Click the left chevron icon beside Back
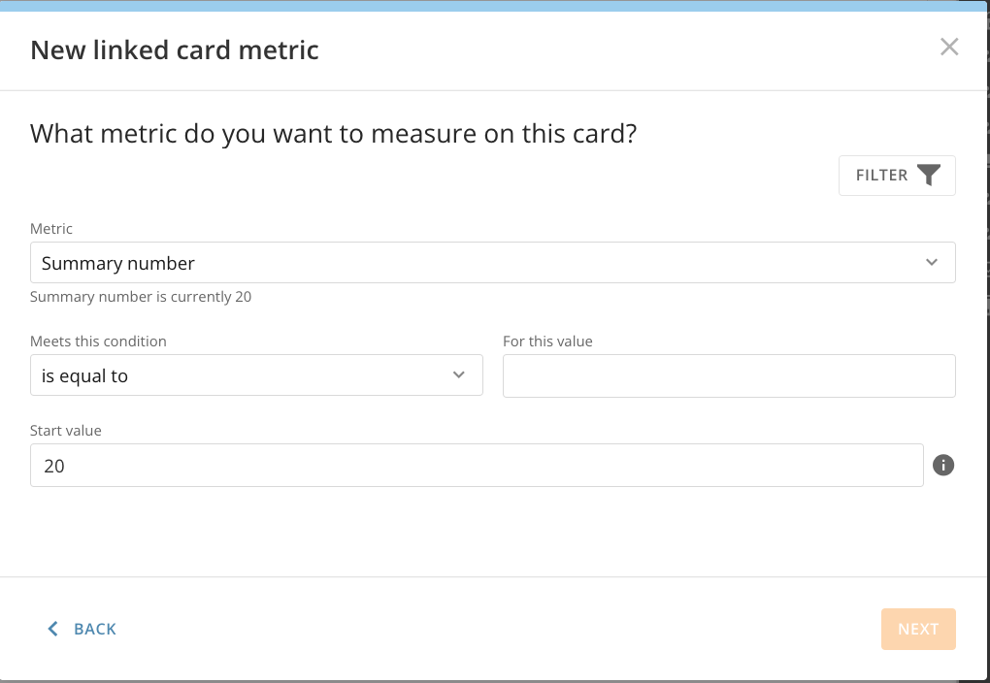The image size is (990, 683). tap(53, 629)
